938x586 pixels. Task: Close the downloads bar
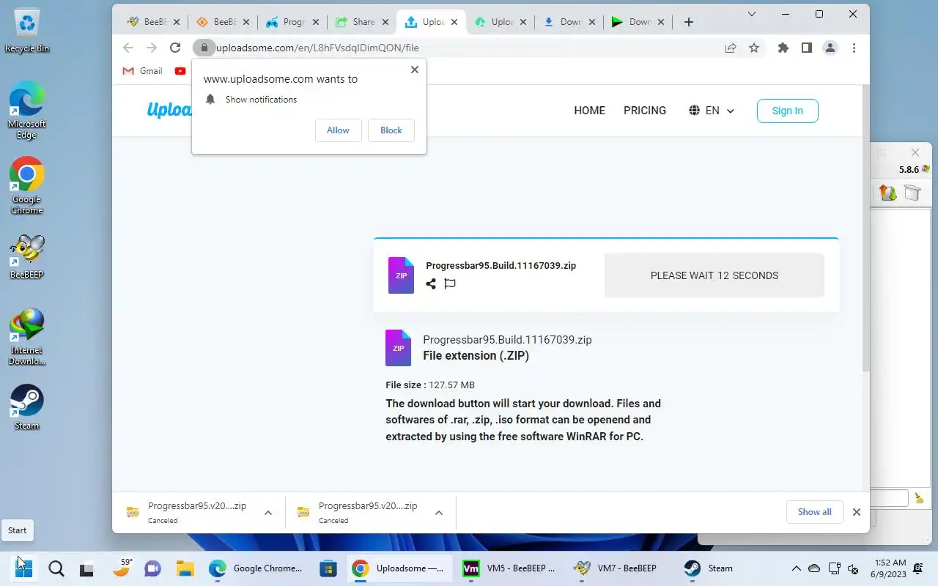point(857,512)
